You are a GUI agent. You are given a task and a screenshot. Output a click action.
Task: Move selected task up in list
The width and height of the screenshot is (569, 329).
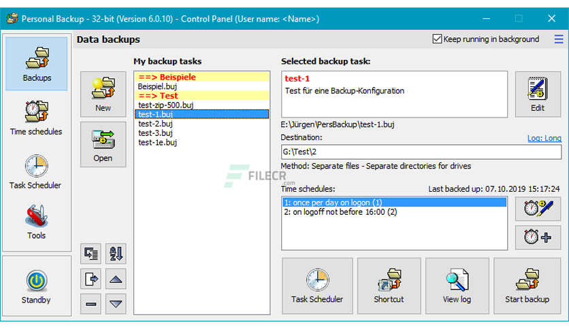[116, 279]
